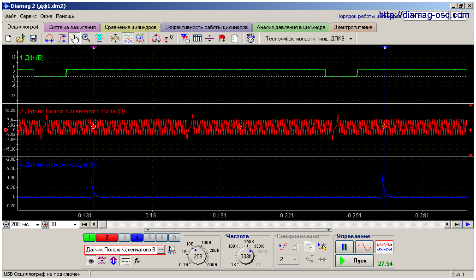Image resolution: width=476 pixels, height=280 pixels.
Task: Create a new file via the blank page icon
Action: [8, 39]
